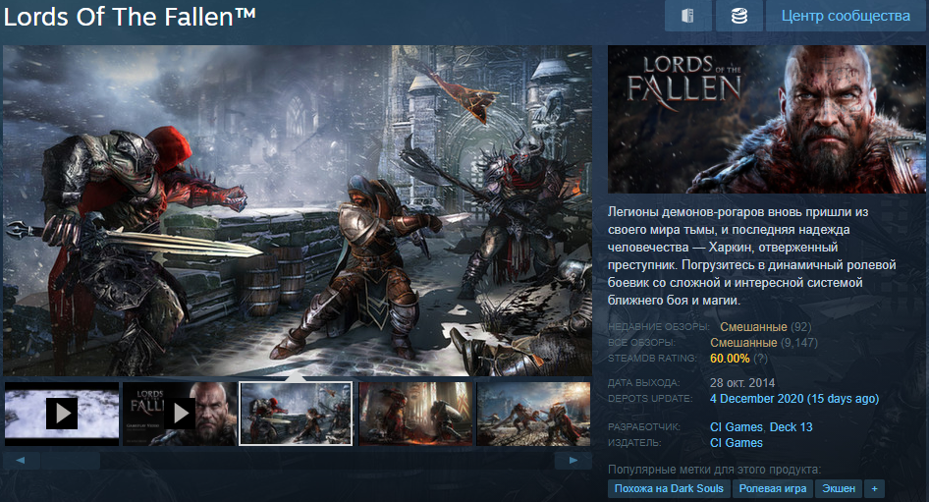The width and height of the screenshot is (929, 502).
Task: Open developer CI Games link
Action: tap(736, 426)
